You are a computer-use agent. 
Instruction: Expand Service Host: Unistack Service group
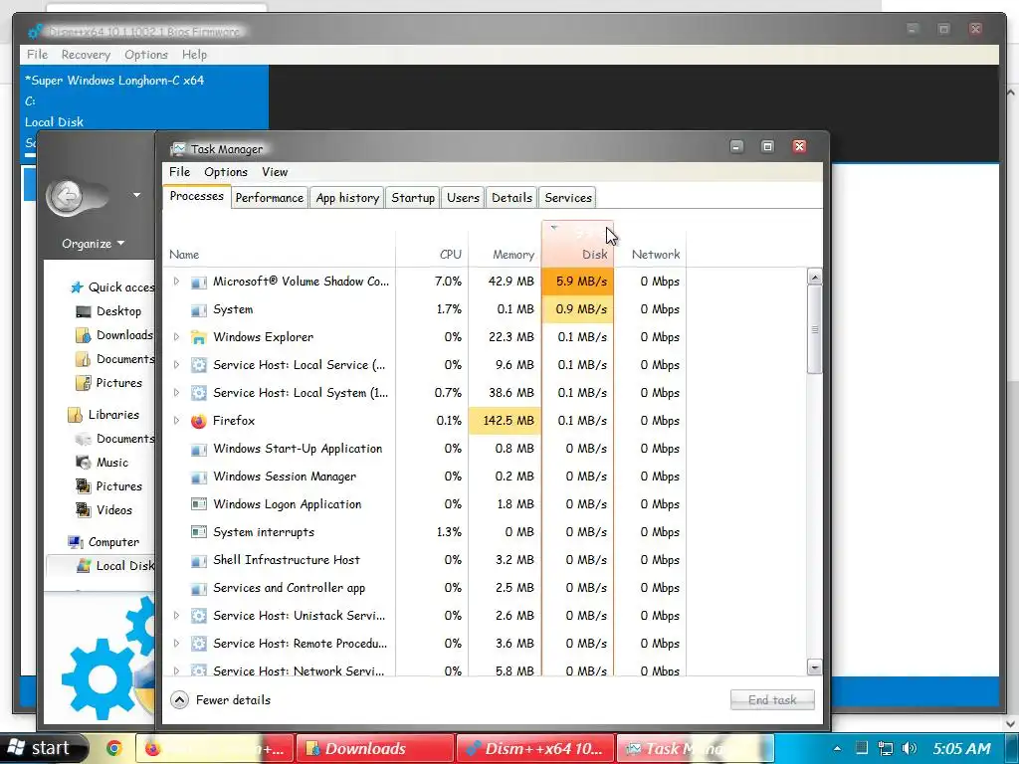(176, 615)
